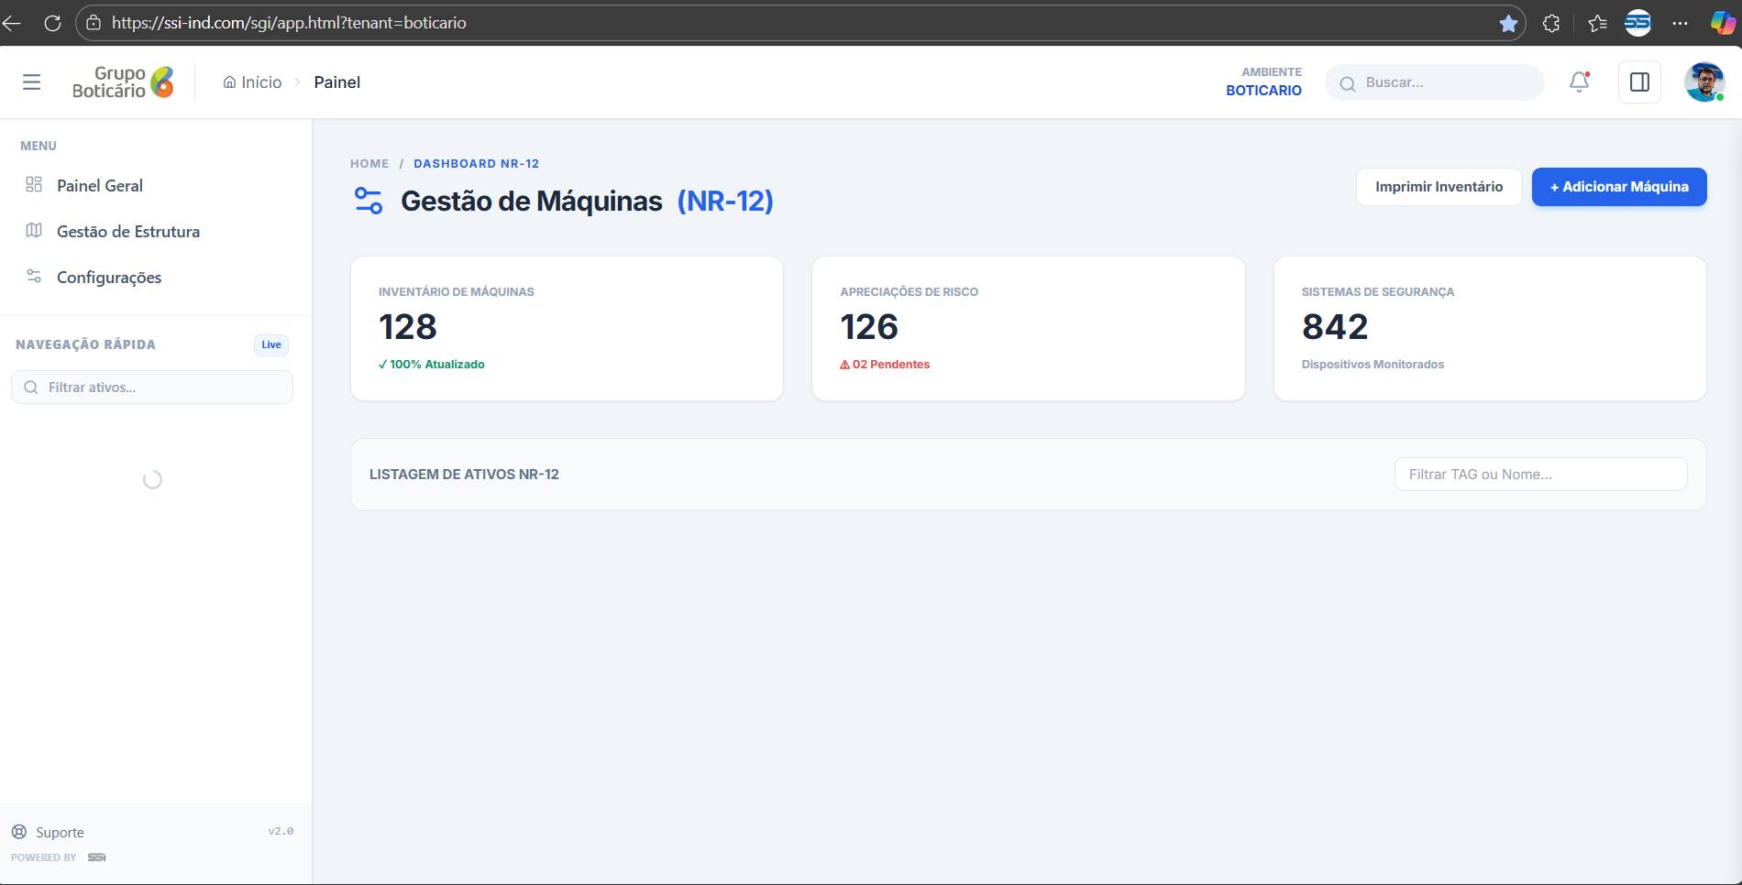Open the Copilot icon

[1723, 23]
